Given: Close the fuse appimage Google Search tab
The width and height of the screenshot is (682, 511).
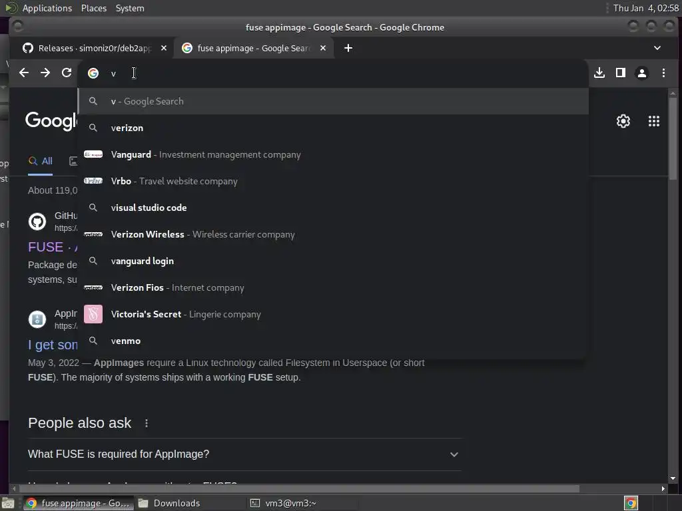Looking at the screenshot, I should [x=323, y=48].
